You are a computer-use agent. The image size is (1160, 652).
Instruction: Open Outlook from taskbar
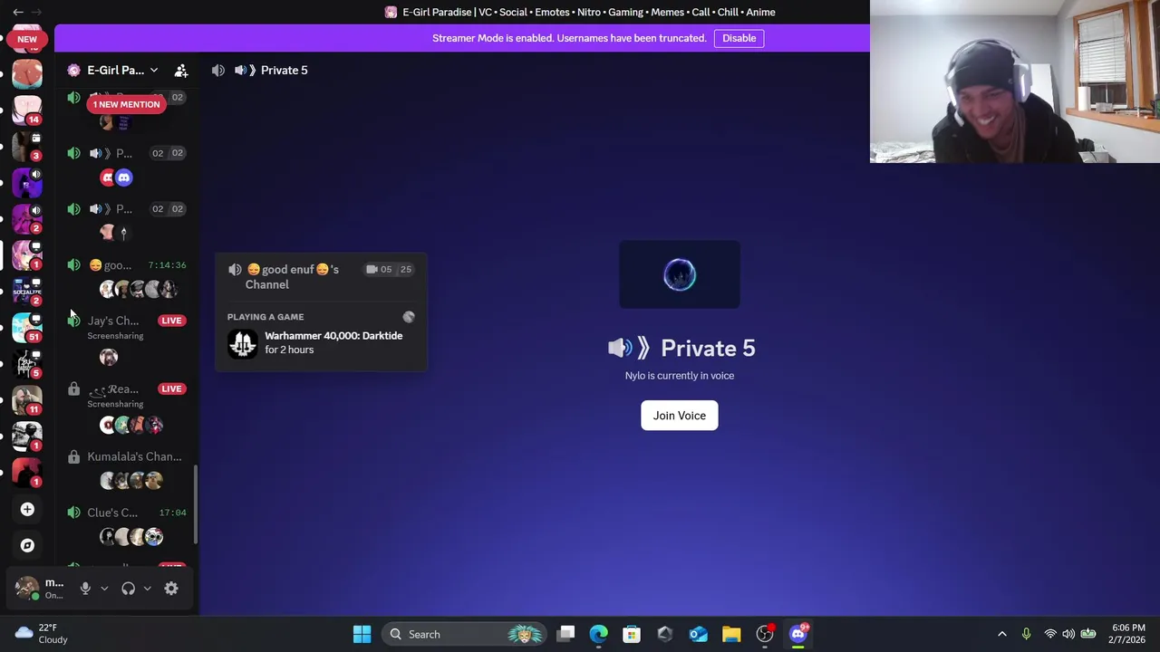[698, 634]
